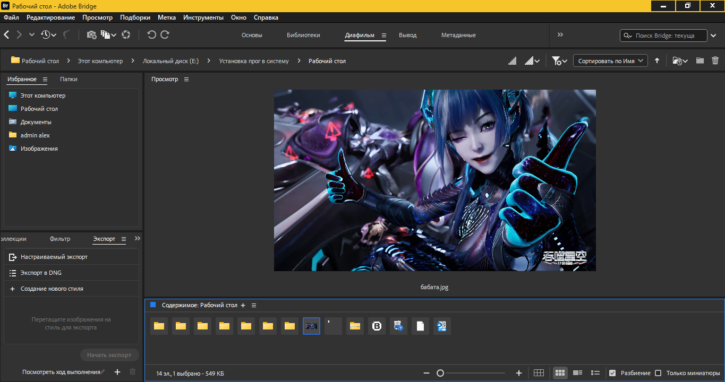The height and width of the screenshot is (382, 725).
Task: Click Создание нового стиля
Action: [52, 289]
